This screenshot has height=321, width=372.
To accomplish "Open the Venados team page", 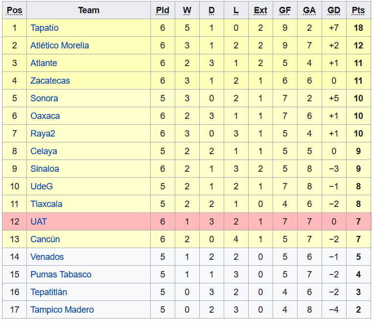I will click(x=47, y=257).
